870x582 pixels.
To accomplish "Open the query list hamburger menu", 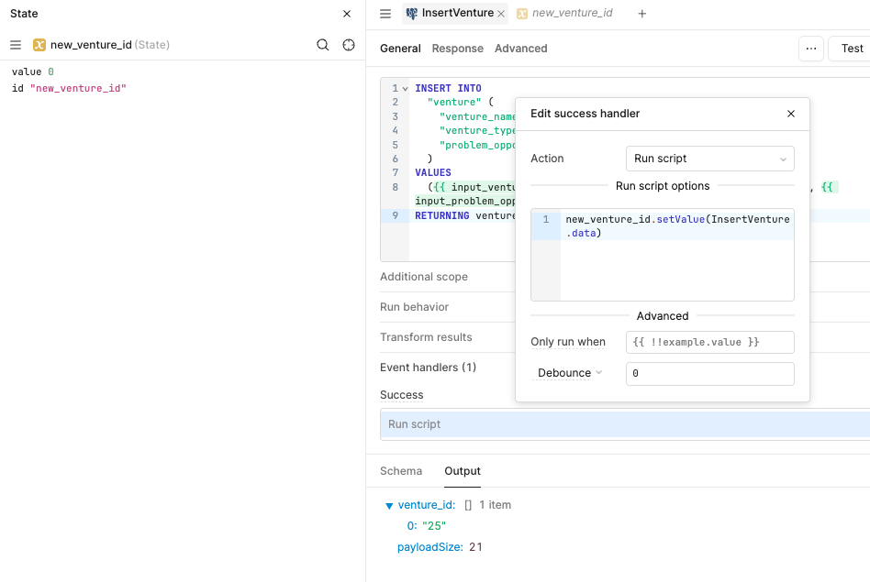I will [385, 14].
